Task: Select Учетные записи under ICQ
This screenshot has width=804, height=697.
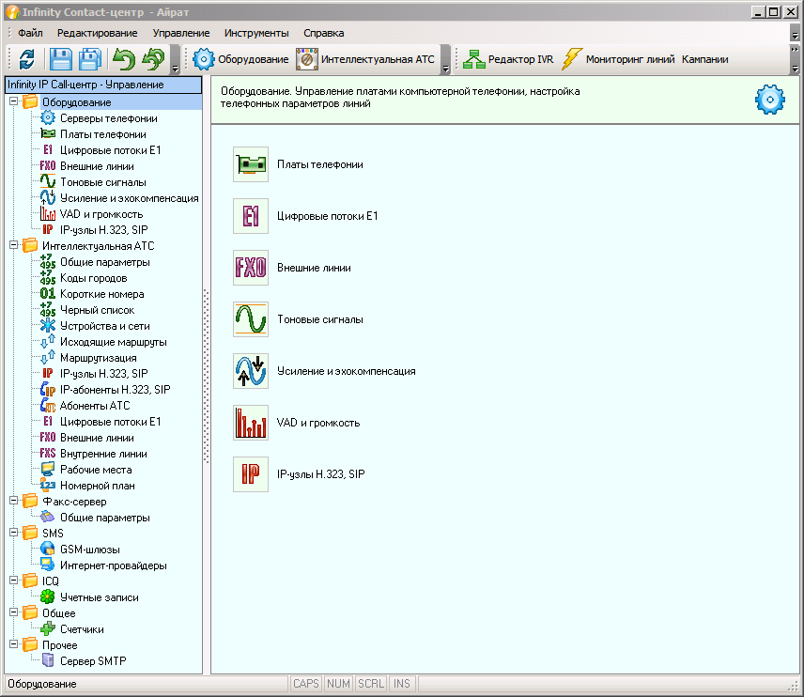Action: [100, 597]
